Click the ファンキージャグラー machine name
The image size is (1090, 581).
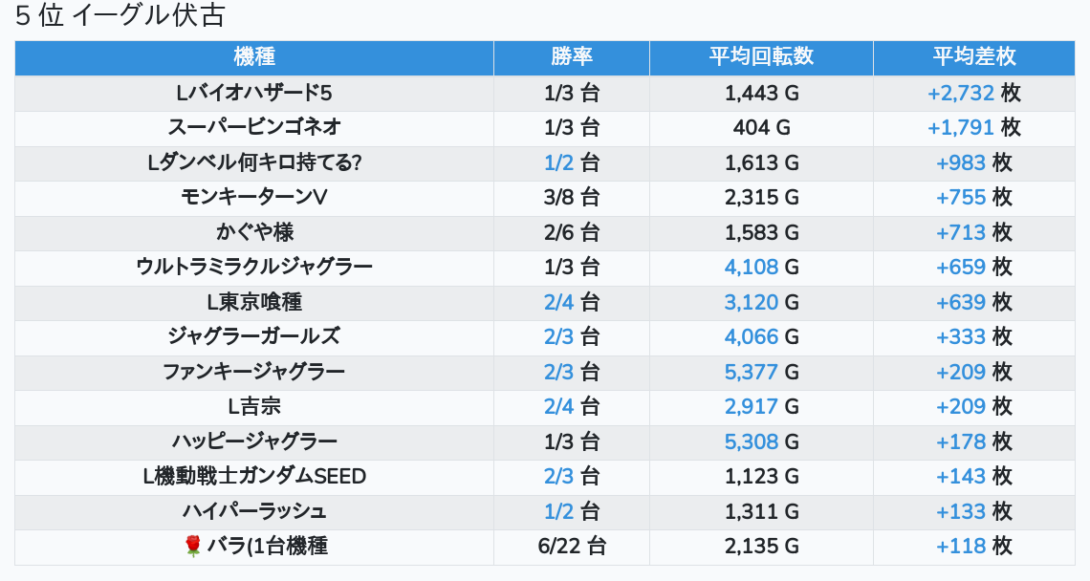254,372
